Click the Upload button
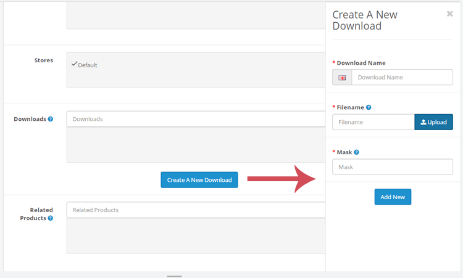 (x=433, y=122)
